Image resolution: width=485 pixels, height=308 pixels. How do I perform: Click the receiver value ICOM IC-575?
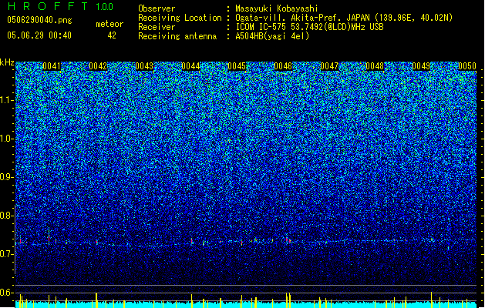coord(309,27)
